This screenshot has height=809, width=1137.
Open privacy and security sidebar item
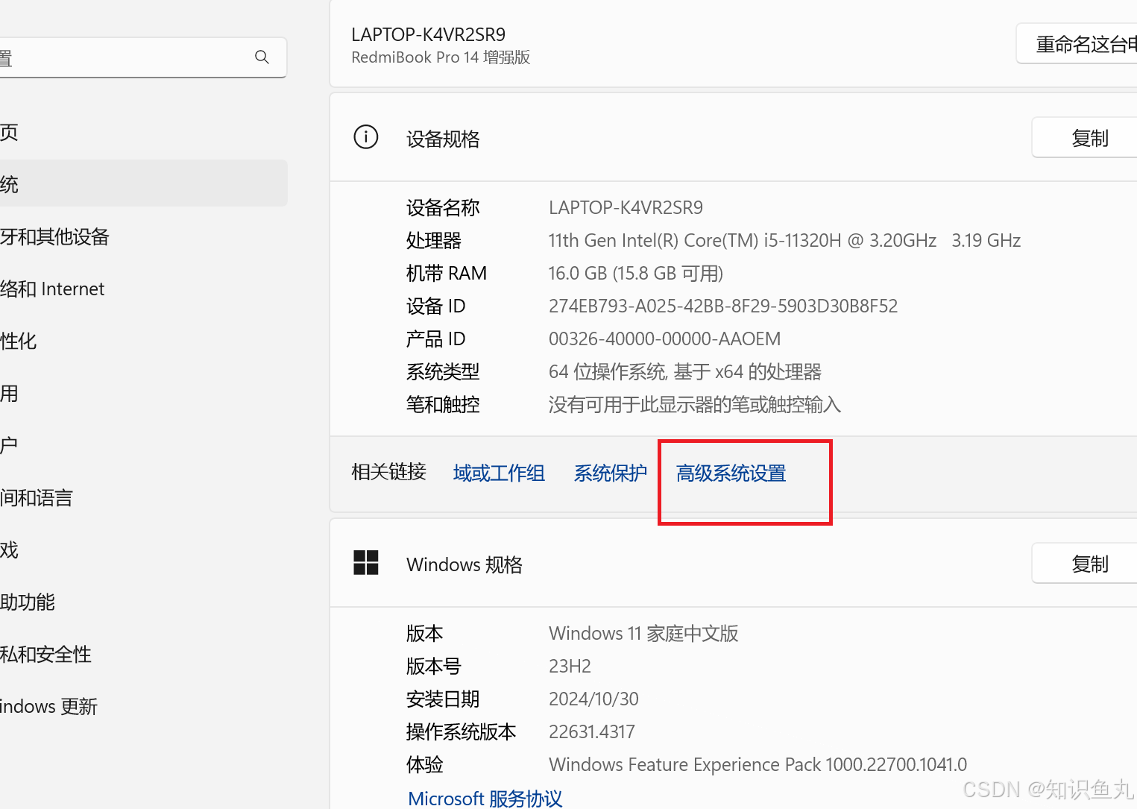pyautogui.click(x=143, y=655)
